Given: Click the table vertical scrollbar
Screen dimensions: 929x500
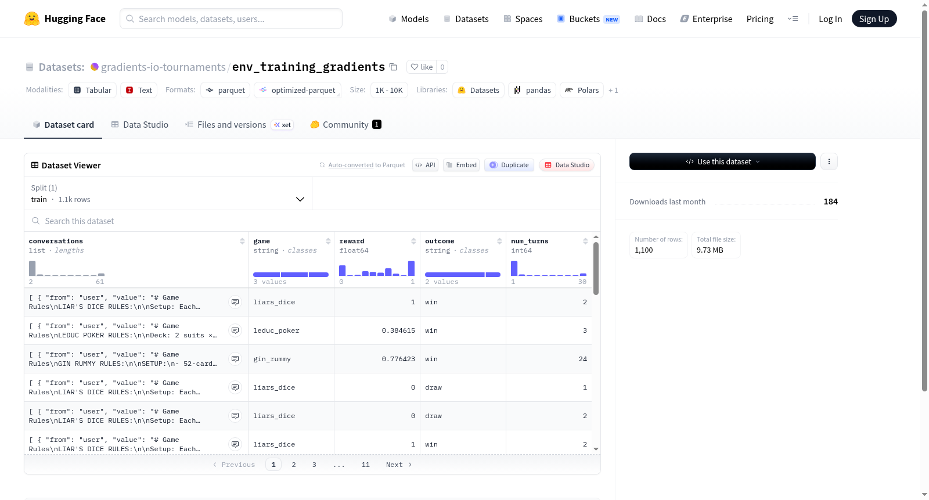Looking at the screenshot, I should [596, 268].
